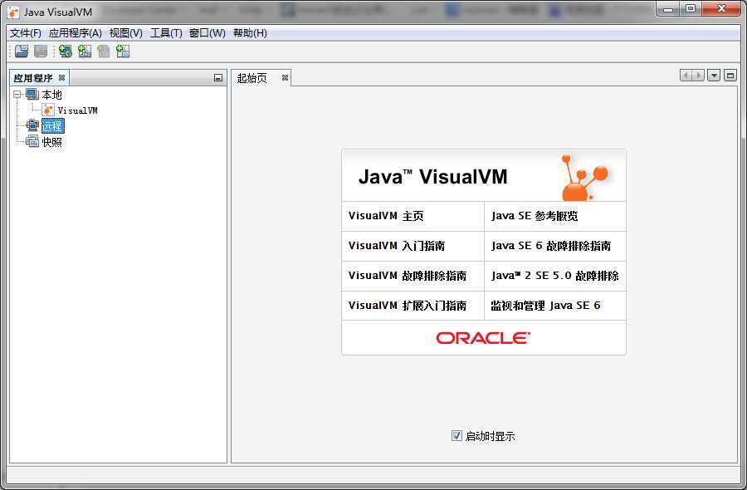The image size is (747, 490).
Task: Click the VisualVM application icon in tree
Action: click(x=48, y=110)
